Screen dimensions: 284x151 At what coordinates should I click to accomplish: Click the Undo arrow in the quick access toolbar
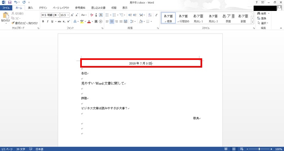(15, 2)
